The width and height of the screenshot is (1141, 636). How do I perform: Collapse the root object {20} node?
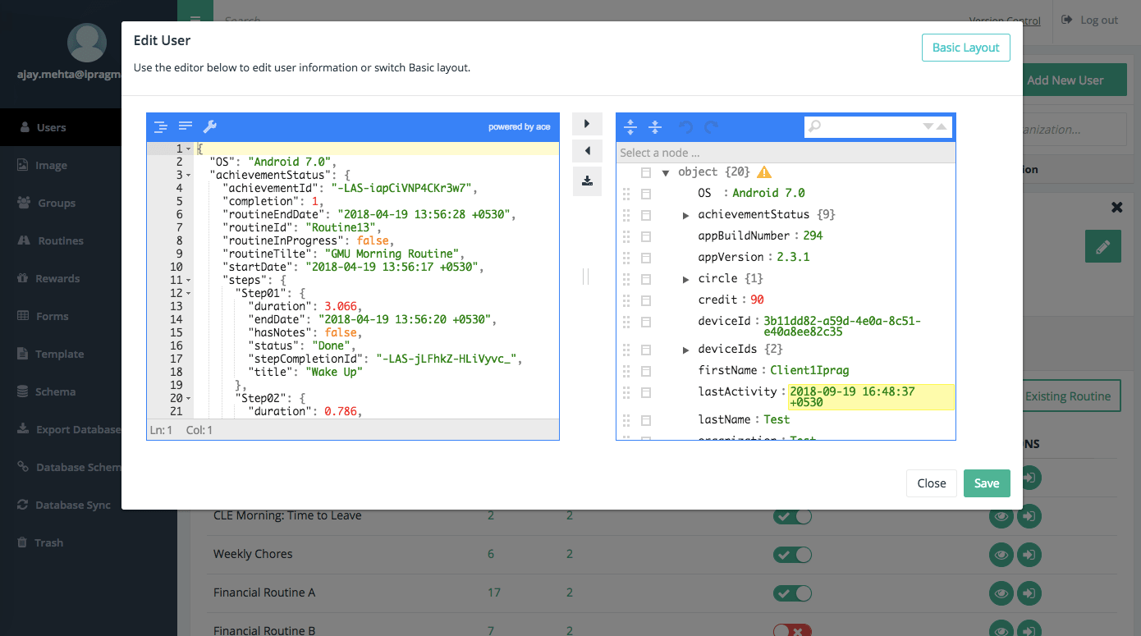click(666, 172)
